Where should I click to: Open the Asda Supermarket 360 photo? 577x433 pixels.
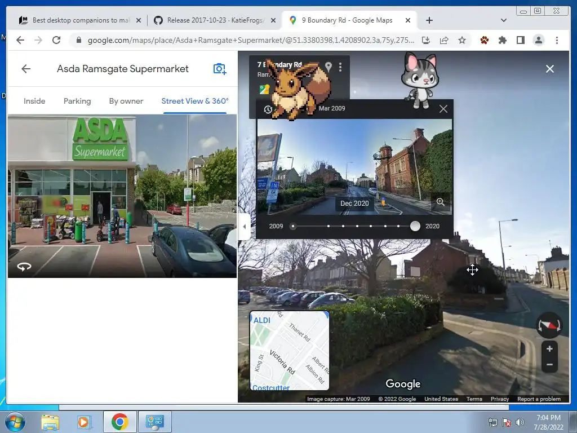(122, 196)
